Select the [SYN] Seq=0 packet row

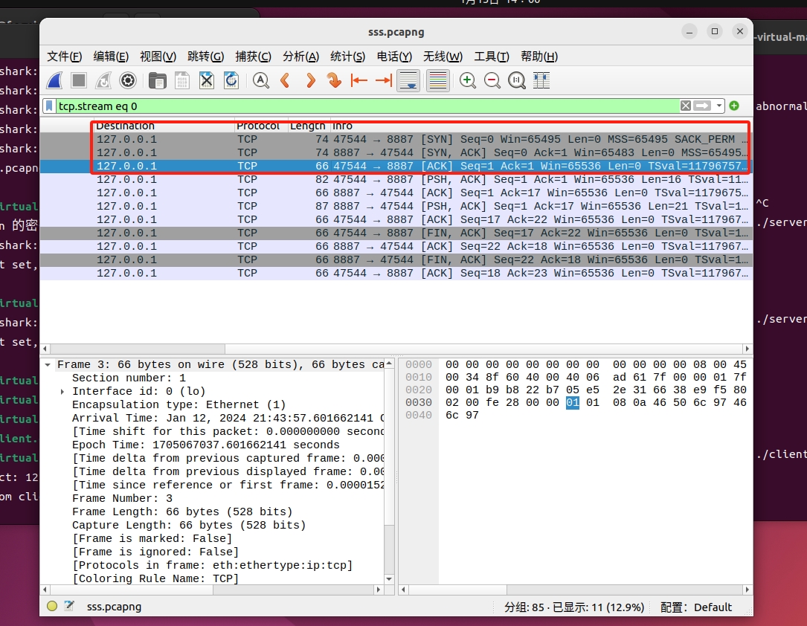coord(396,139)
